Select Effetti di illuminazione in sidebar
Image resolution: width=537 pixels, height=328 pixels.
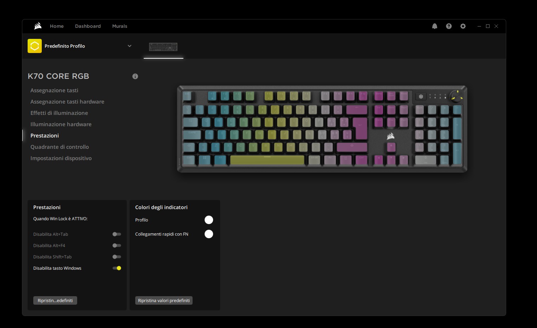coord(59,113)
